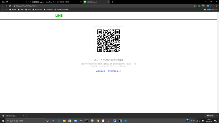Screen dimensions: 219x123
Task: View site security lock info
Action: [14, 6]
